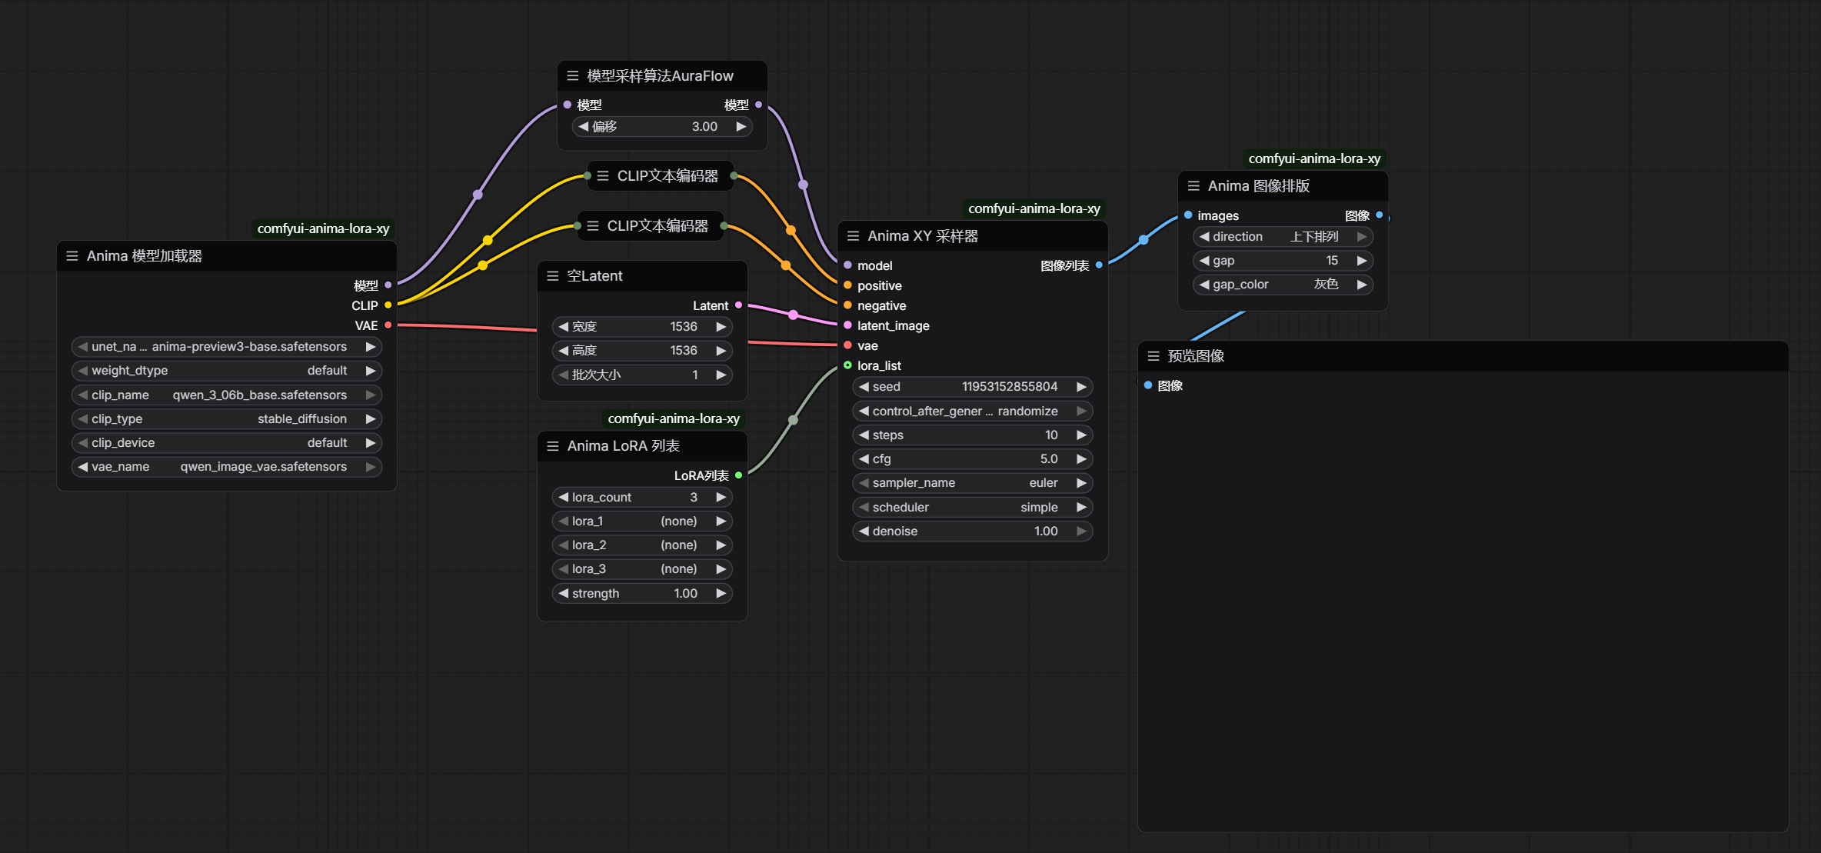Click the Anima XY 采样器 title

(923, 236)
